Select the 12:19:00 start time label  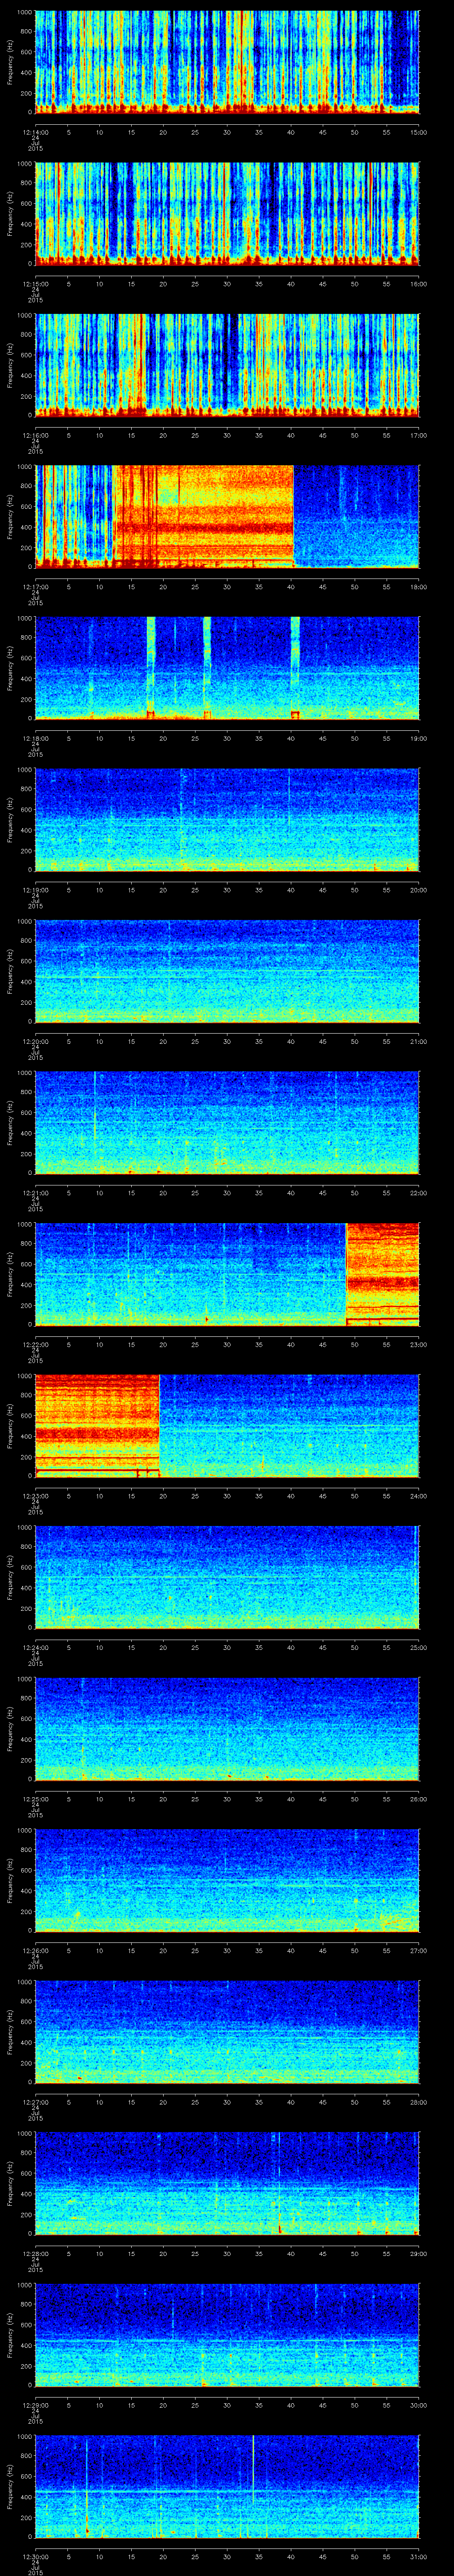tap(36, 890)
